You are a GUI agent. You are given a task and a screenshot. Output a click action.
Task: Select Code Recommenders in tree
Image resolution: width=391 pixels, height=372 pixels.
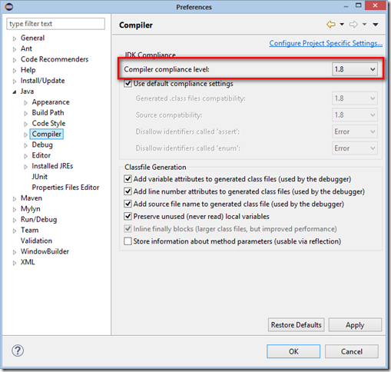click(55, 59)
